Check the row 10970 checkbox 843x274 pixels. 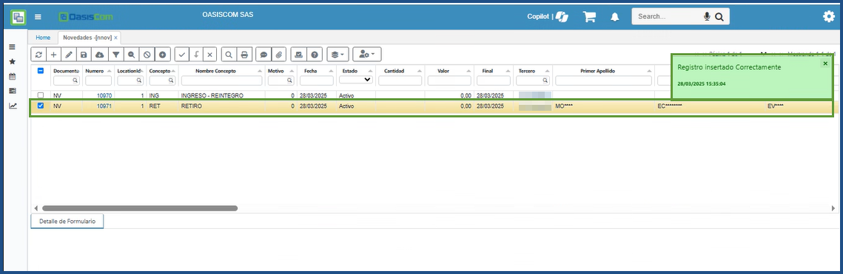pos(40,95)
